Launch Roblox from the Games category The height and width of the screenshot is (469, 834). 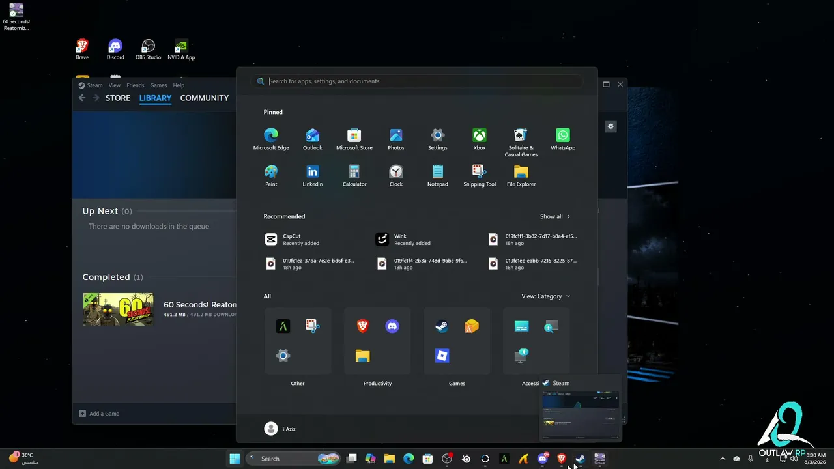(442, 356)
